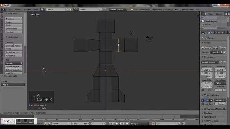Click the Rotate button
Viewport: 230px width, 129px height.
tap(14, 22)
